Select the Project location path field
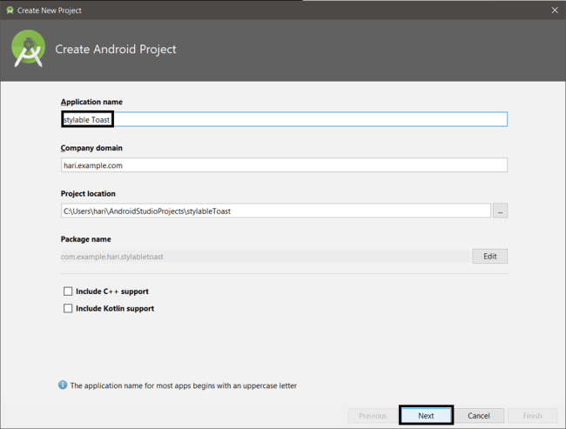This screenshot has width=566, height=429. [x=275, y=211]
